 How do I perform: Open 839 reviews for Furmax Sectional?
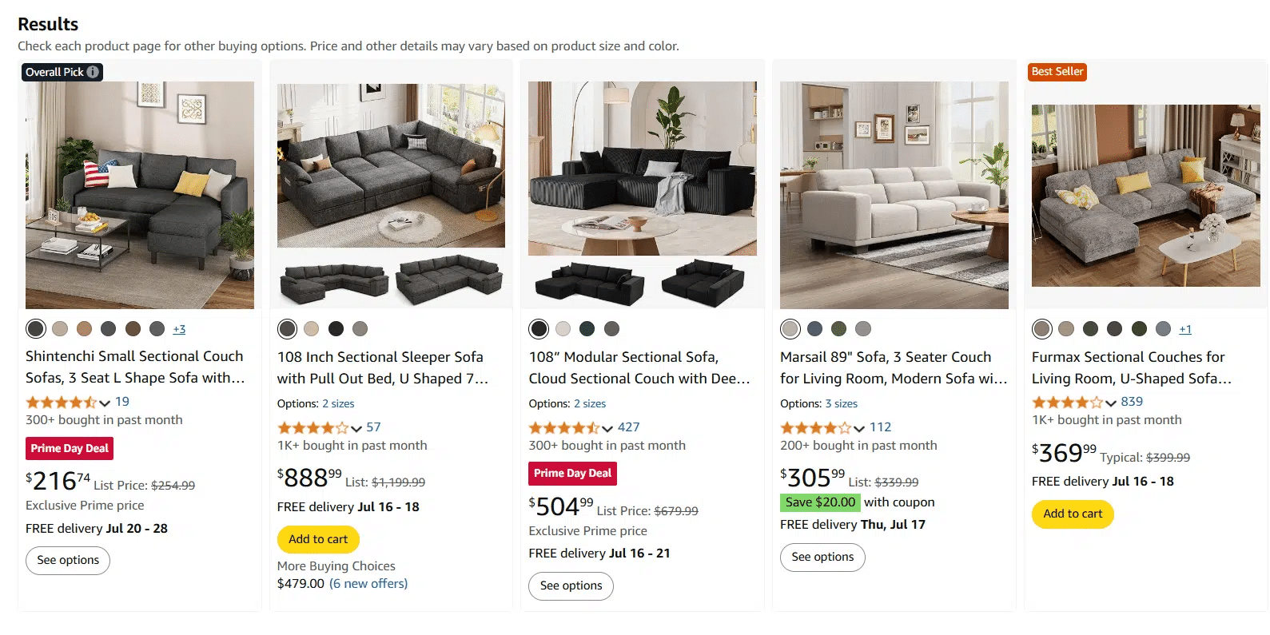[1132, 402]
